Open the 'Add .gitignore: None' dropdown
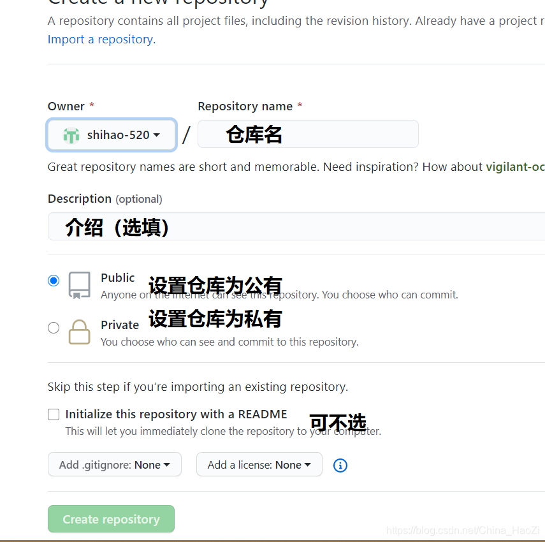 coord(114,464)
